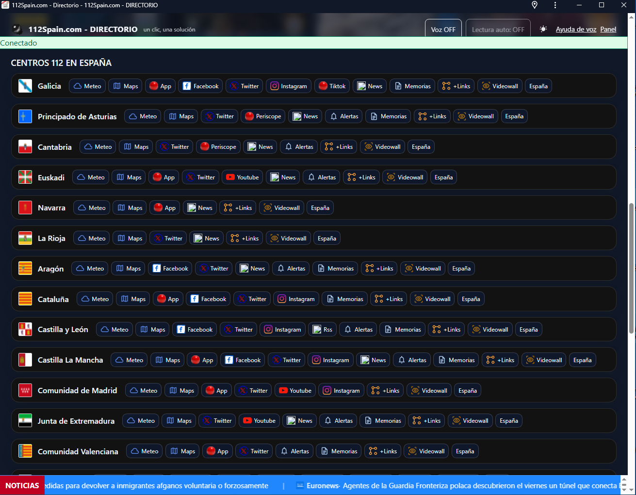
Task: Open Junta de Extremadura Memorias
Action: 382,421
